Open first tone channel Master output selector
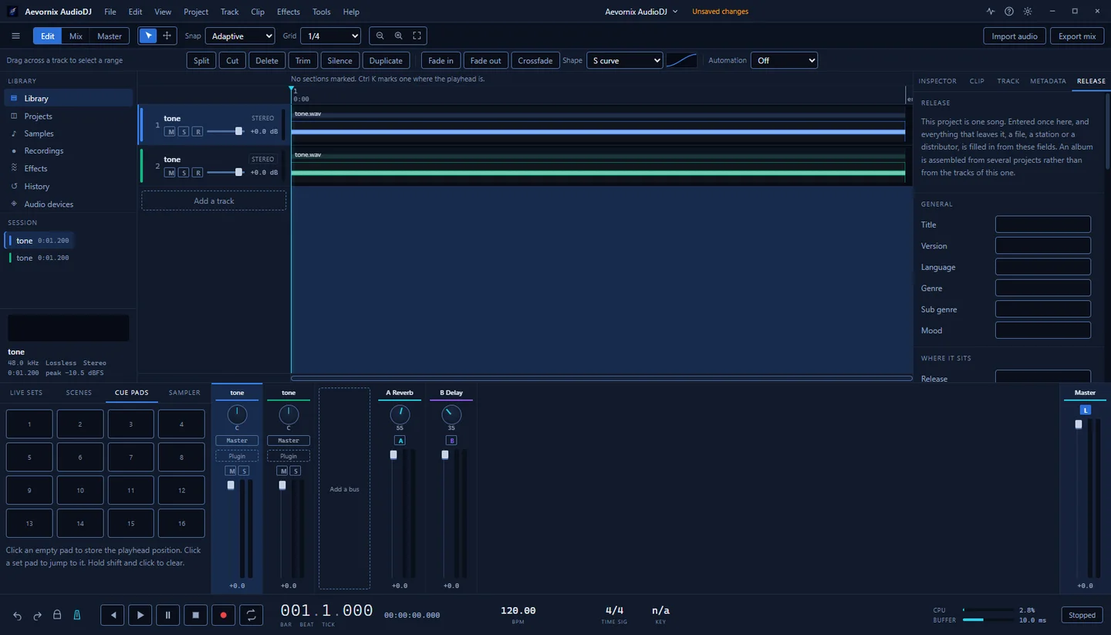The image size is (1111, 635). (237, 441)
